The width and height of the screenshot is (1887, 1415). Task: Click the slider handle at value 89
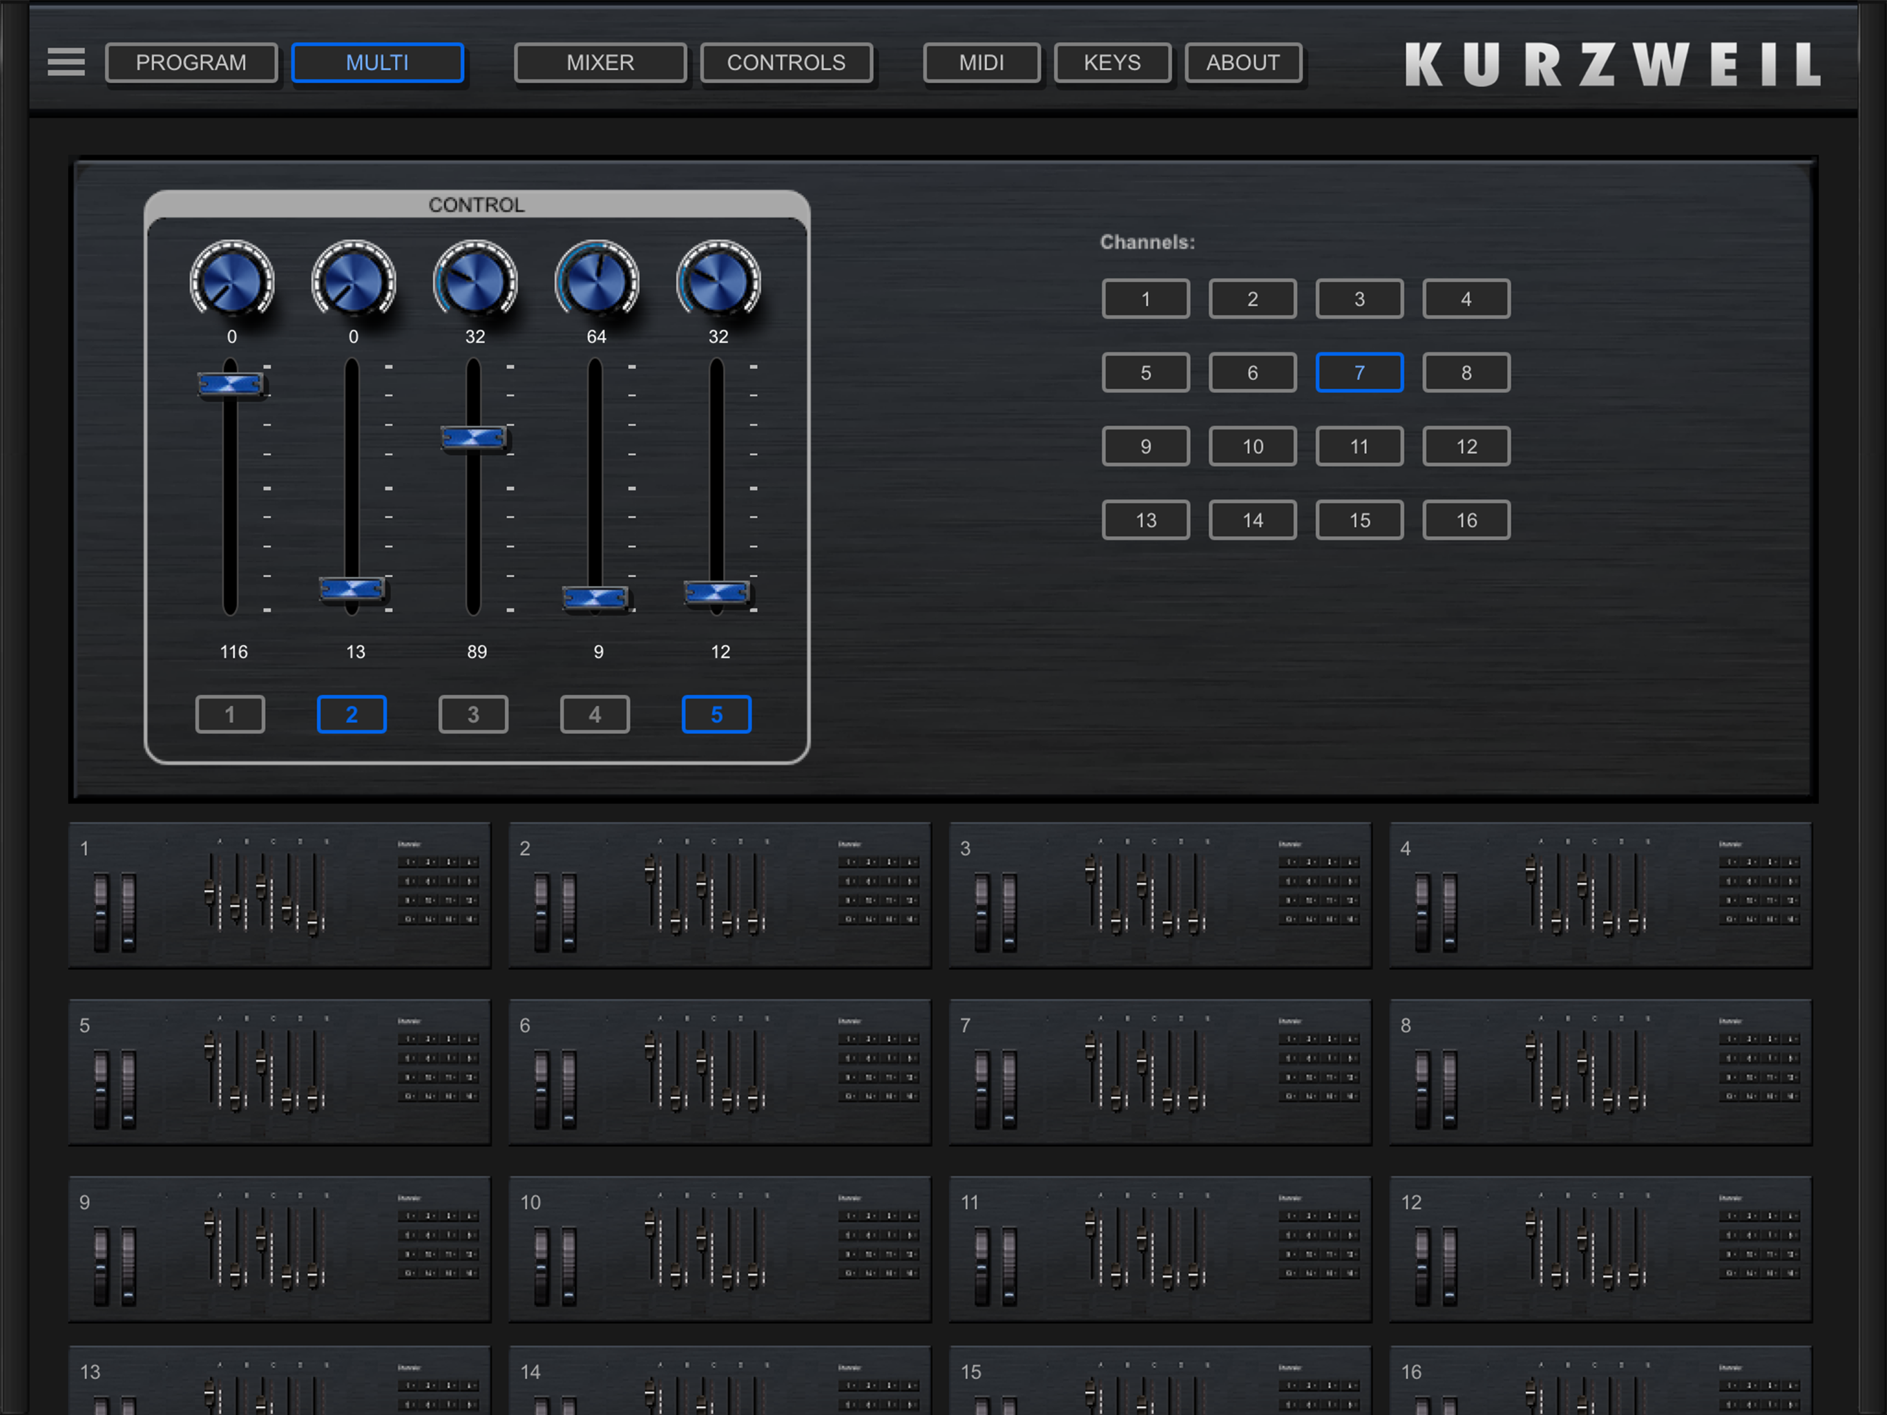coord(475,439)
